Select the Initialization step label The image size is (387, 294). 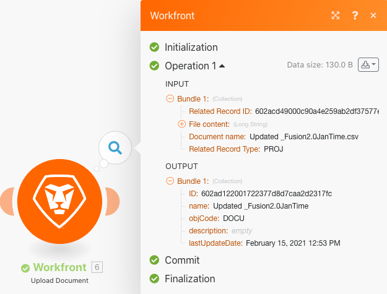coord(191,47)
